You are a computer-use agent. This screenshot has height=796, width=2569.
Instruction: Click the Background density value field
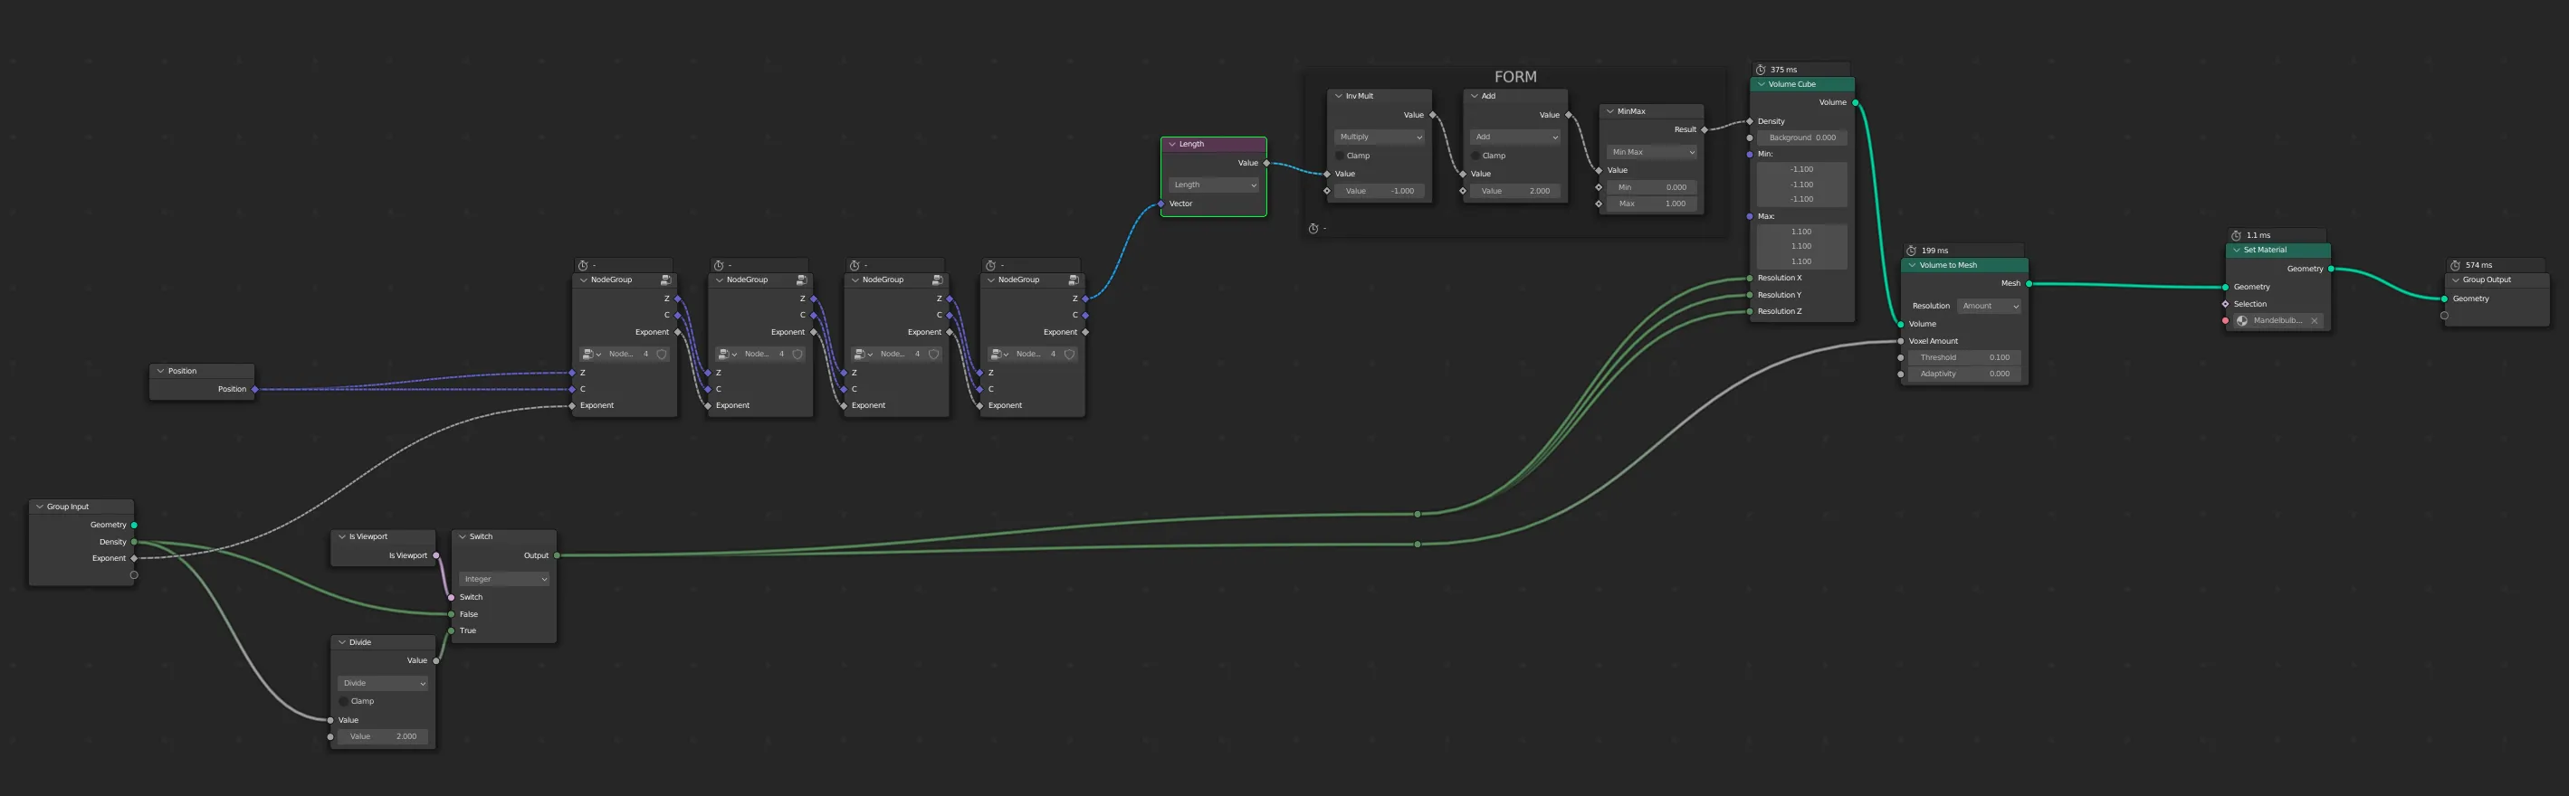[1801, 137]
